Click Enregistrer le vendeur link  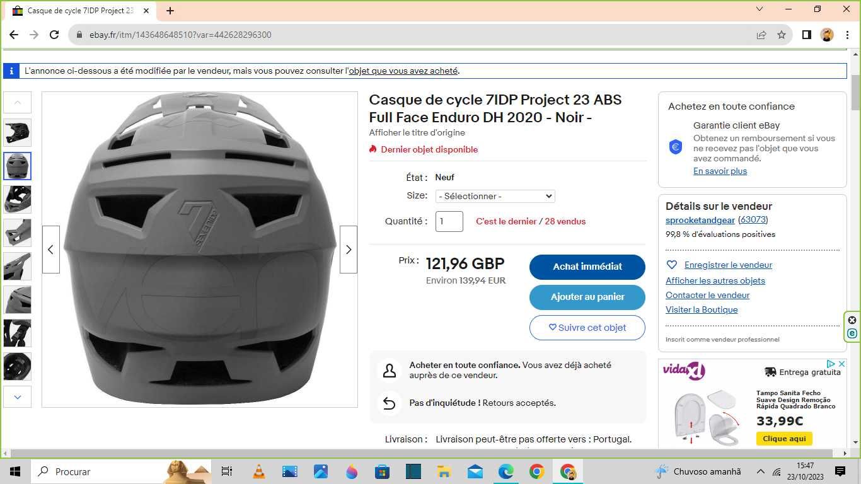tap(728, 265)
